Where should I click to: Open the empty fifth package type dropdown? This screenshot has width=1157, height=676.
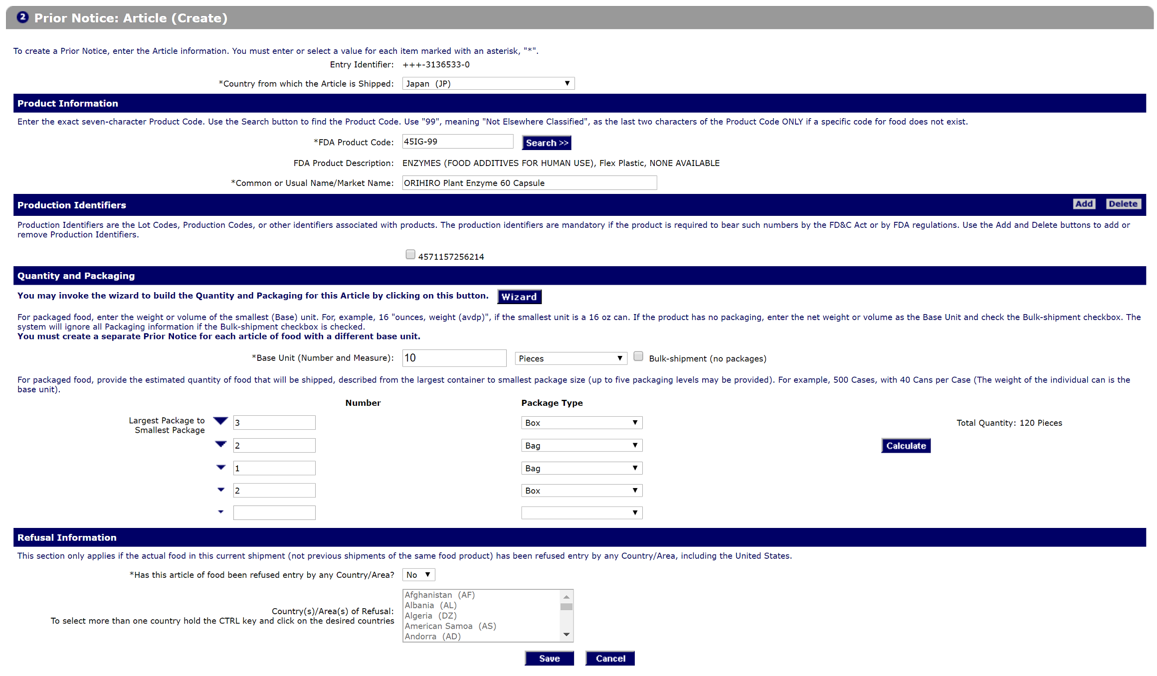581,513
